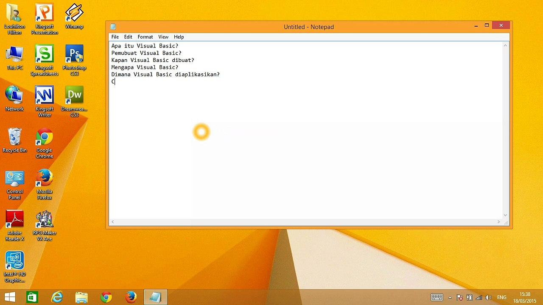Select the Kingsoft Spreadsheets desktop shortcut
Image resolution: width=543 pixels, height=305 pixels.
click(44, 61)
